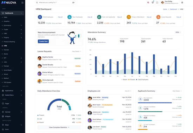Click the search magnifier icon
This screenshot has height=133, width=193.
(x=37, y=2)
